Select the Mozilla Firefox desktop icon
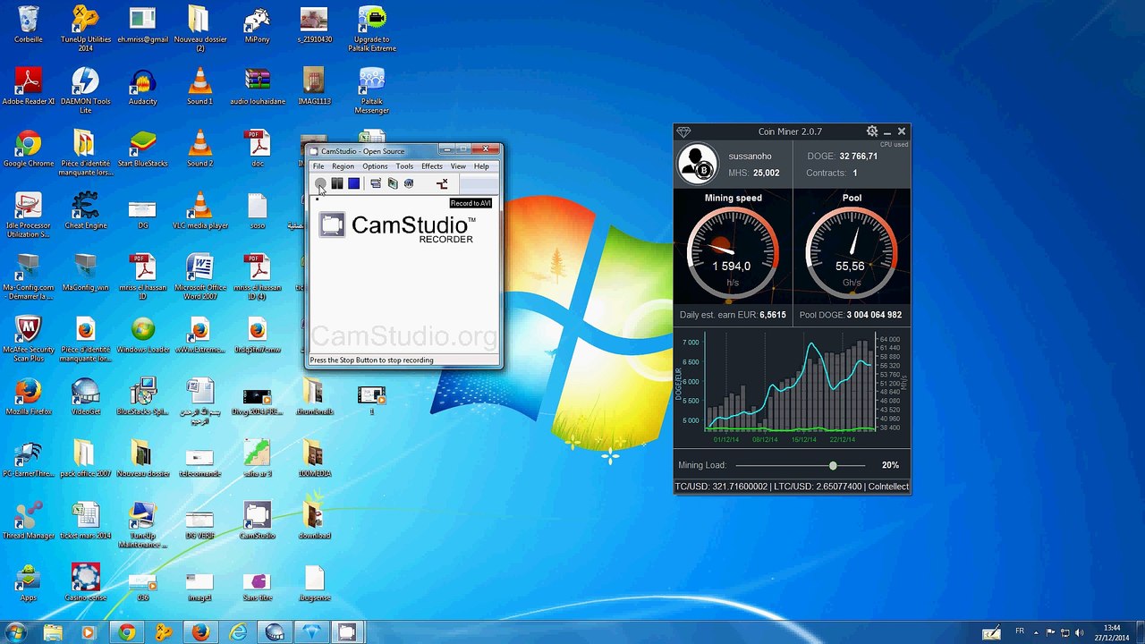 coord(28,397)
